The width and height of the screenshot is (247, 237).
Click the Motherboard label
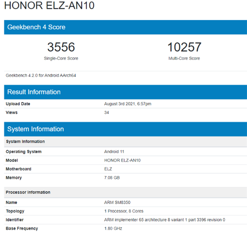click(x=19, y=169)
